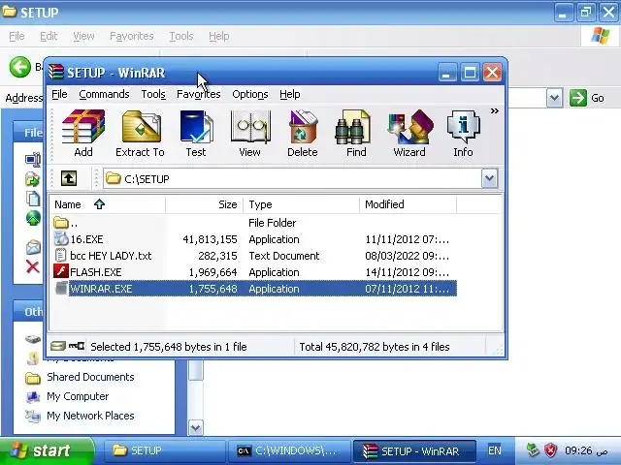Open WinRAR Tools menu
Image resolution: width=621 pixels, height=465 pixels.
click(153, 94)
